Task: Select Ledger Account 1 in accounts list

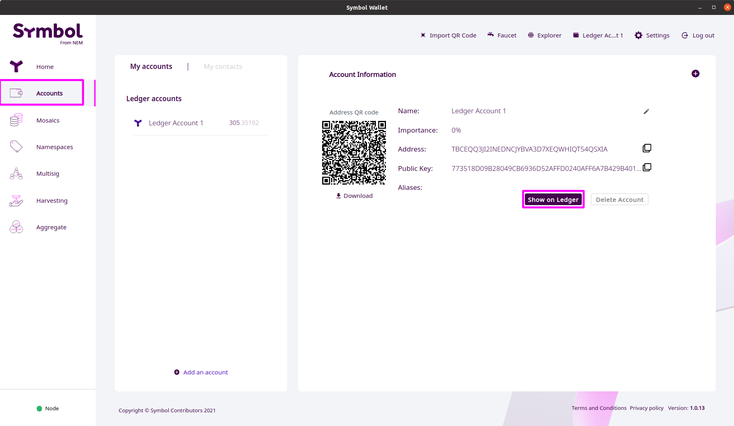Action: tap(201, 123)
